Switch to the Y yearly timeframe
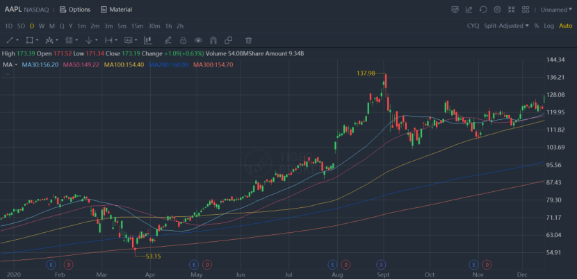The width and height of the screenshot is (577, 280). (71, 26)
